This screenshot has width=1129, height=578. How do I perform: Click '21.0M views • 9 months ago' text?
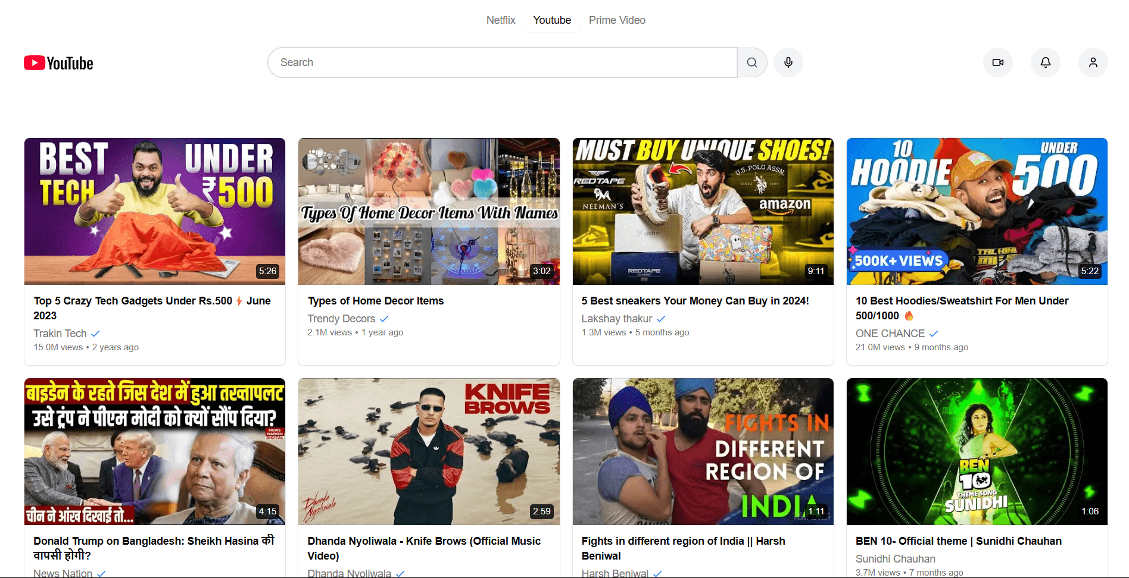pos(912,347)
